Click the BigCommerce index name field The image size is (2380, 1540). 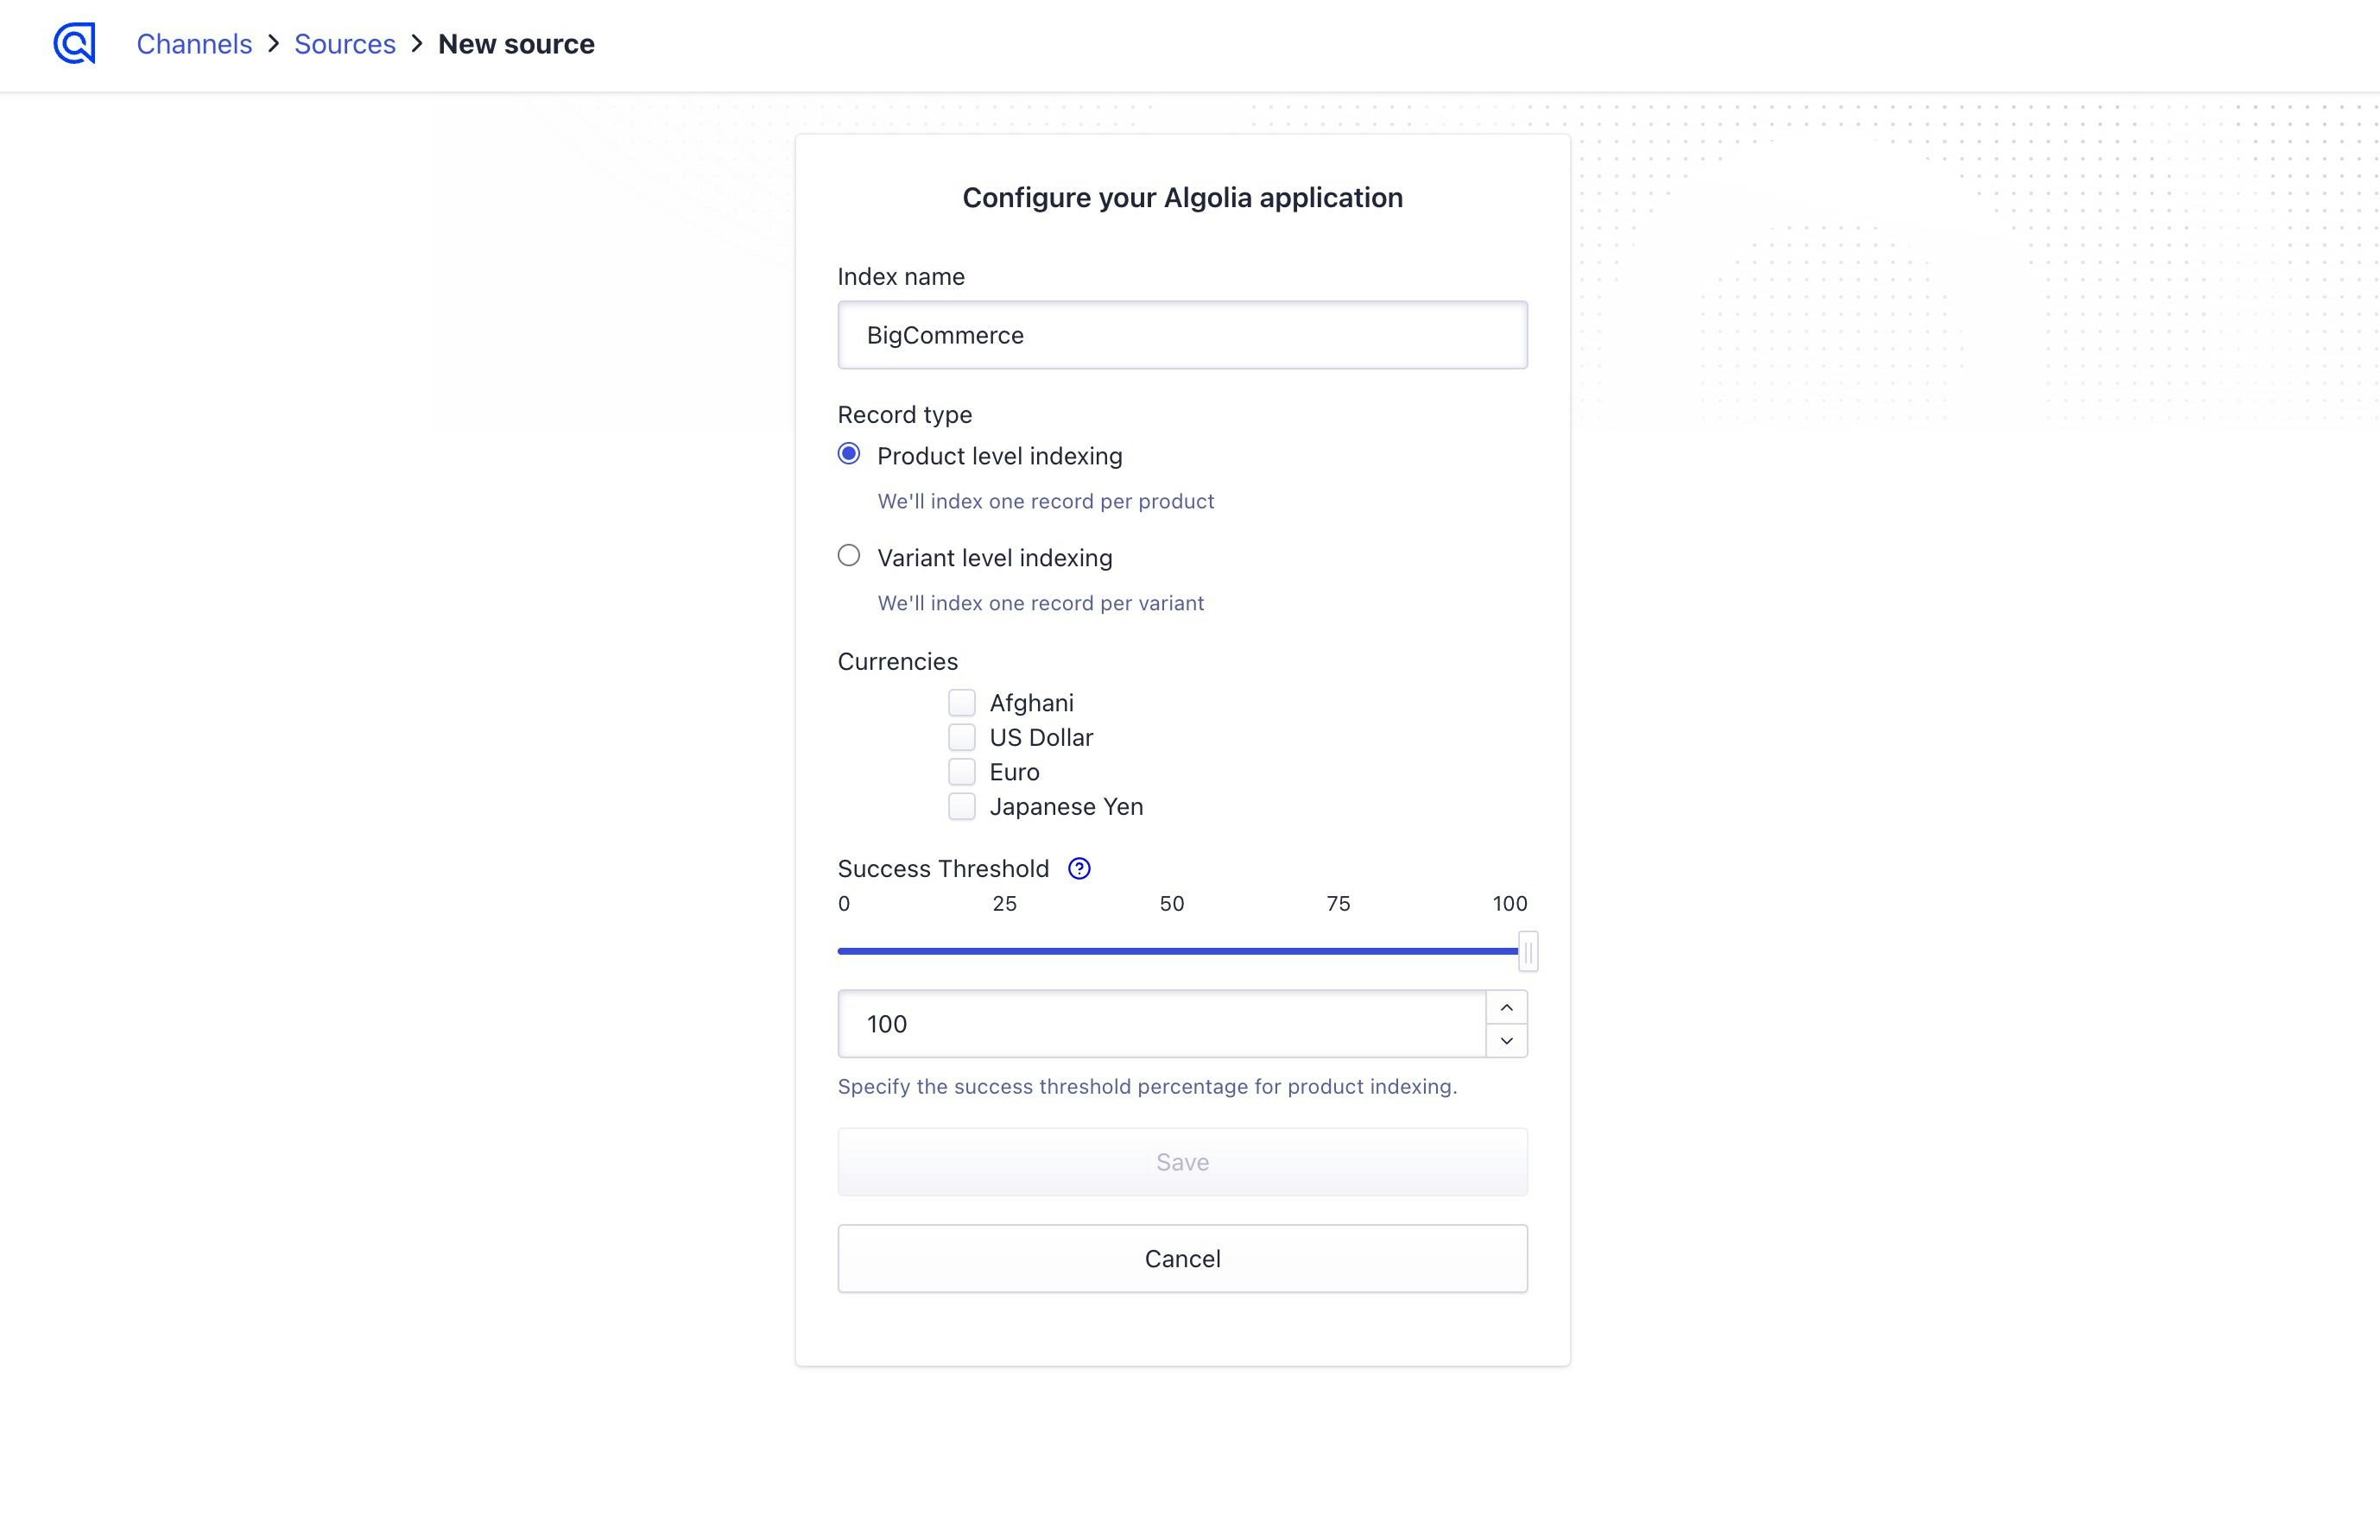(x=1182, y=335)
